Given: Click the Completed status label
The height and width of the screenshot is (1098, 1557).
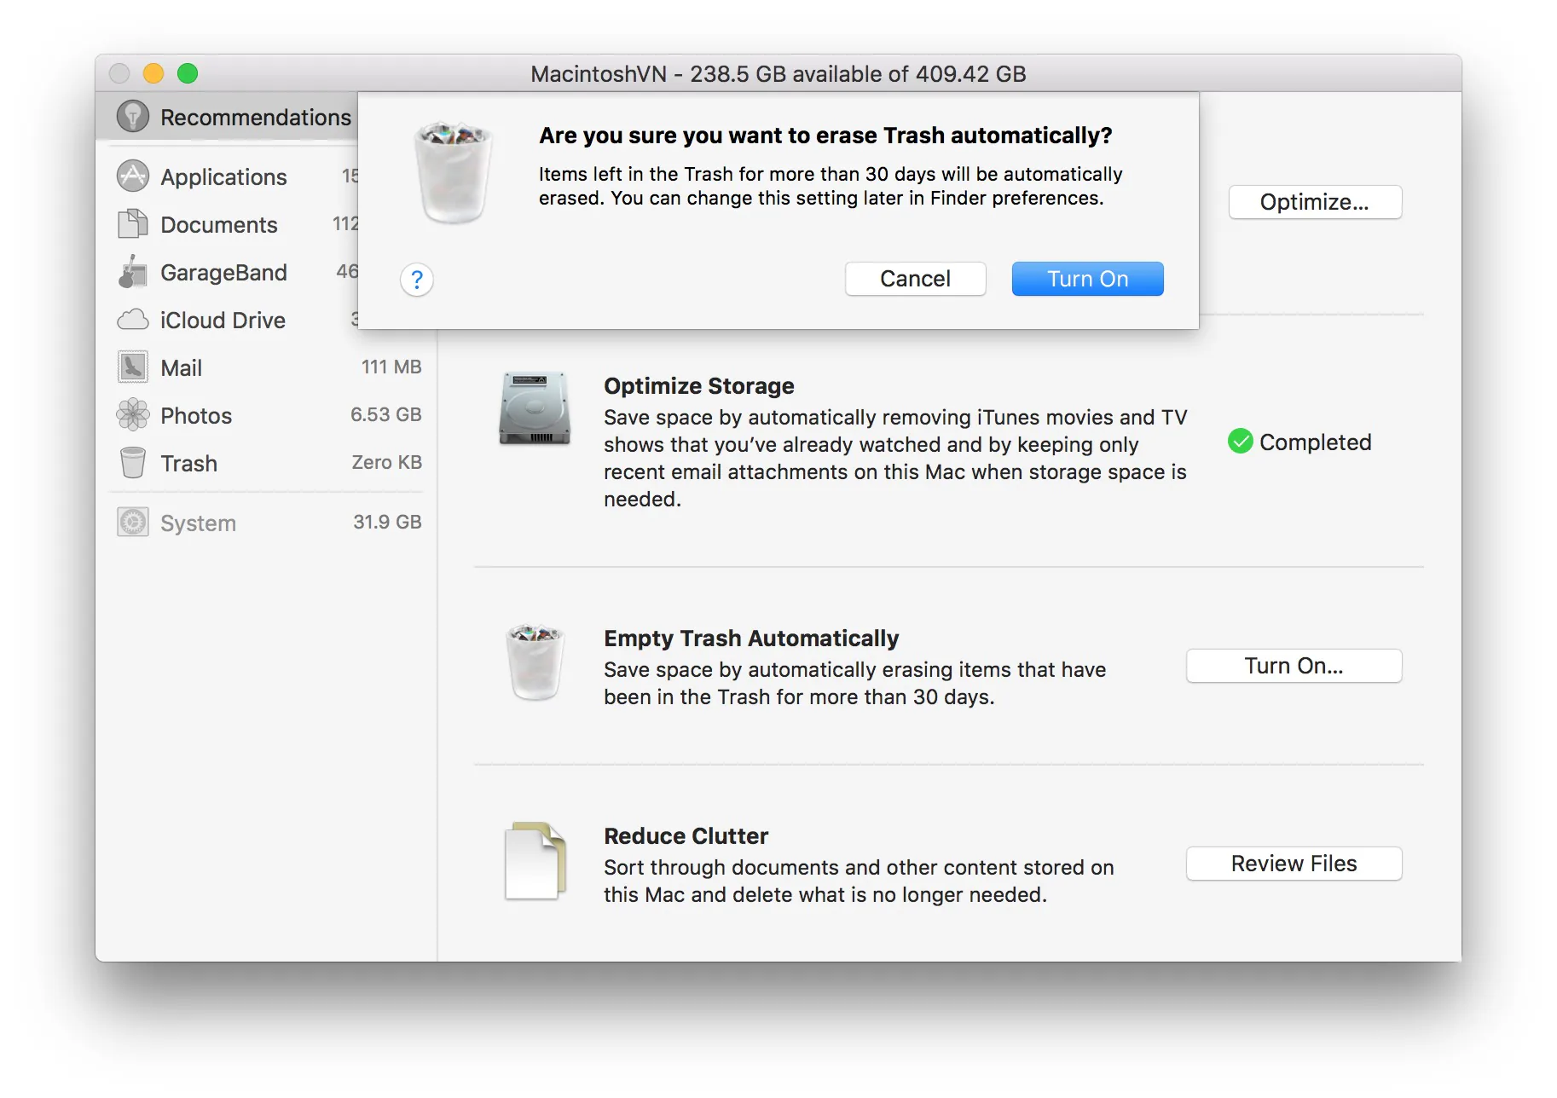Looking at the screenshot, I should [x=1316, y=442].
